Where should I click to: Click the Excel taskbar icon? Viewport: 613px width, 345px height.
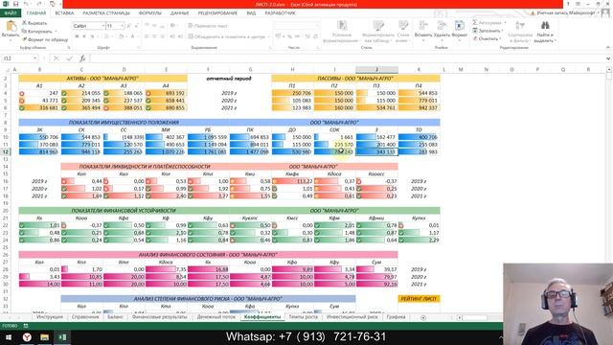coord(62,336)
